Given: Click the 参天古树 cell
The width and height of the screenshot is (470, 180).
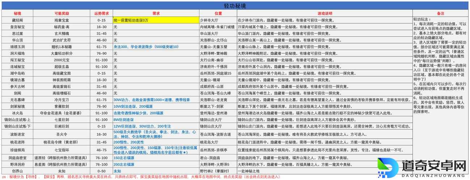Looking at the screenshot, I should [x=17, y=86].
